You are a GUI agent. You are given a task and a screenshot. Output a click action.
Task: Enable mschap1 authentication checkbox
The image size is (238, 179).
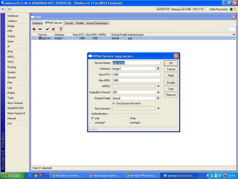(92, 122)
